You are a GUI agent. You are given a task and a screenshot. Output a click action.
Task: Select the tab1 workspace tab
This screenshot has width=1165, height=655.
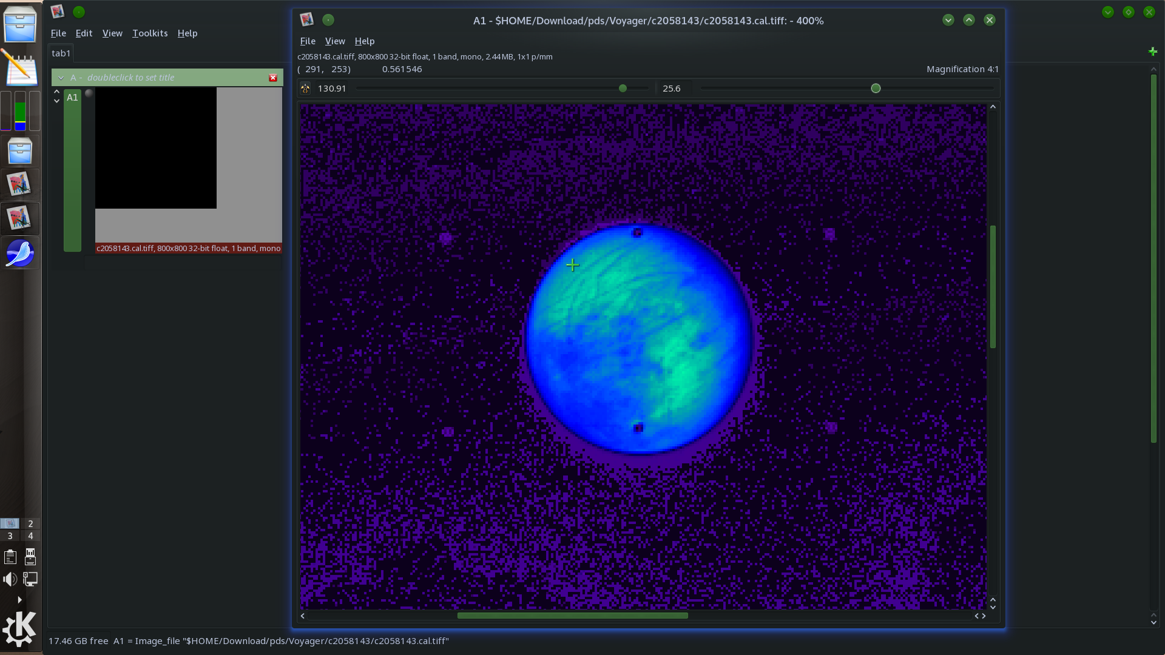pyautogui.click(x=61, y=53)
